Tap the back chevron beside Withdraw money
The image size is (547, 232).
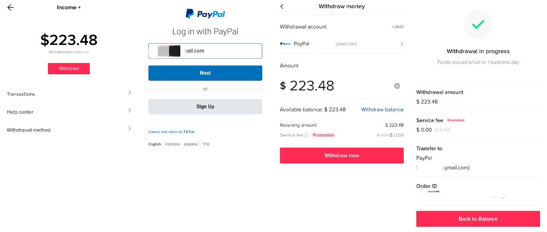[282, 6]
